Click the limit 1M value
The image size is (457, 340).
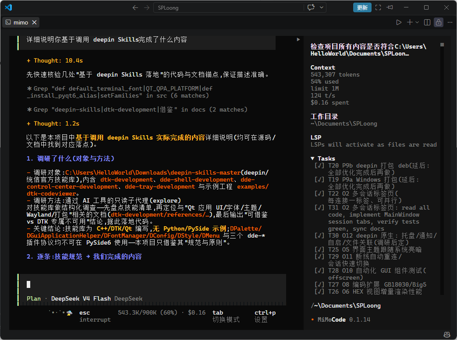[x=324, y=88]
